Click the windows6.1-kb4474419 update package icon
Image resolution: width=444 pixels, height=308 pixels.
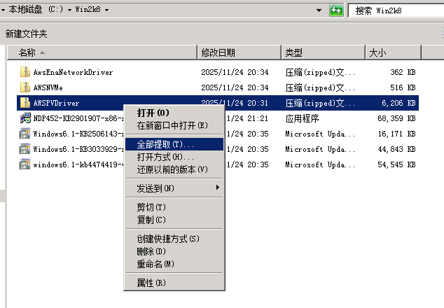click(x=25, y=164)
